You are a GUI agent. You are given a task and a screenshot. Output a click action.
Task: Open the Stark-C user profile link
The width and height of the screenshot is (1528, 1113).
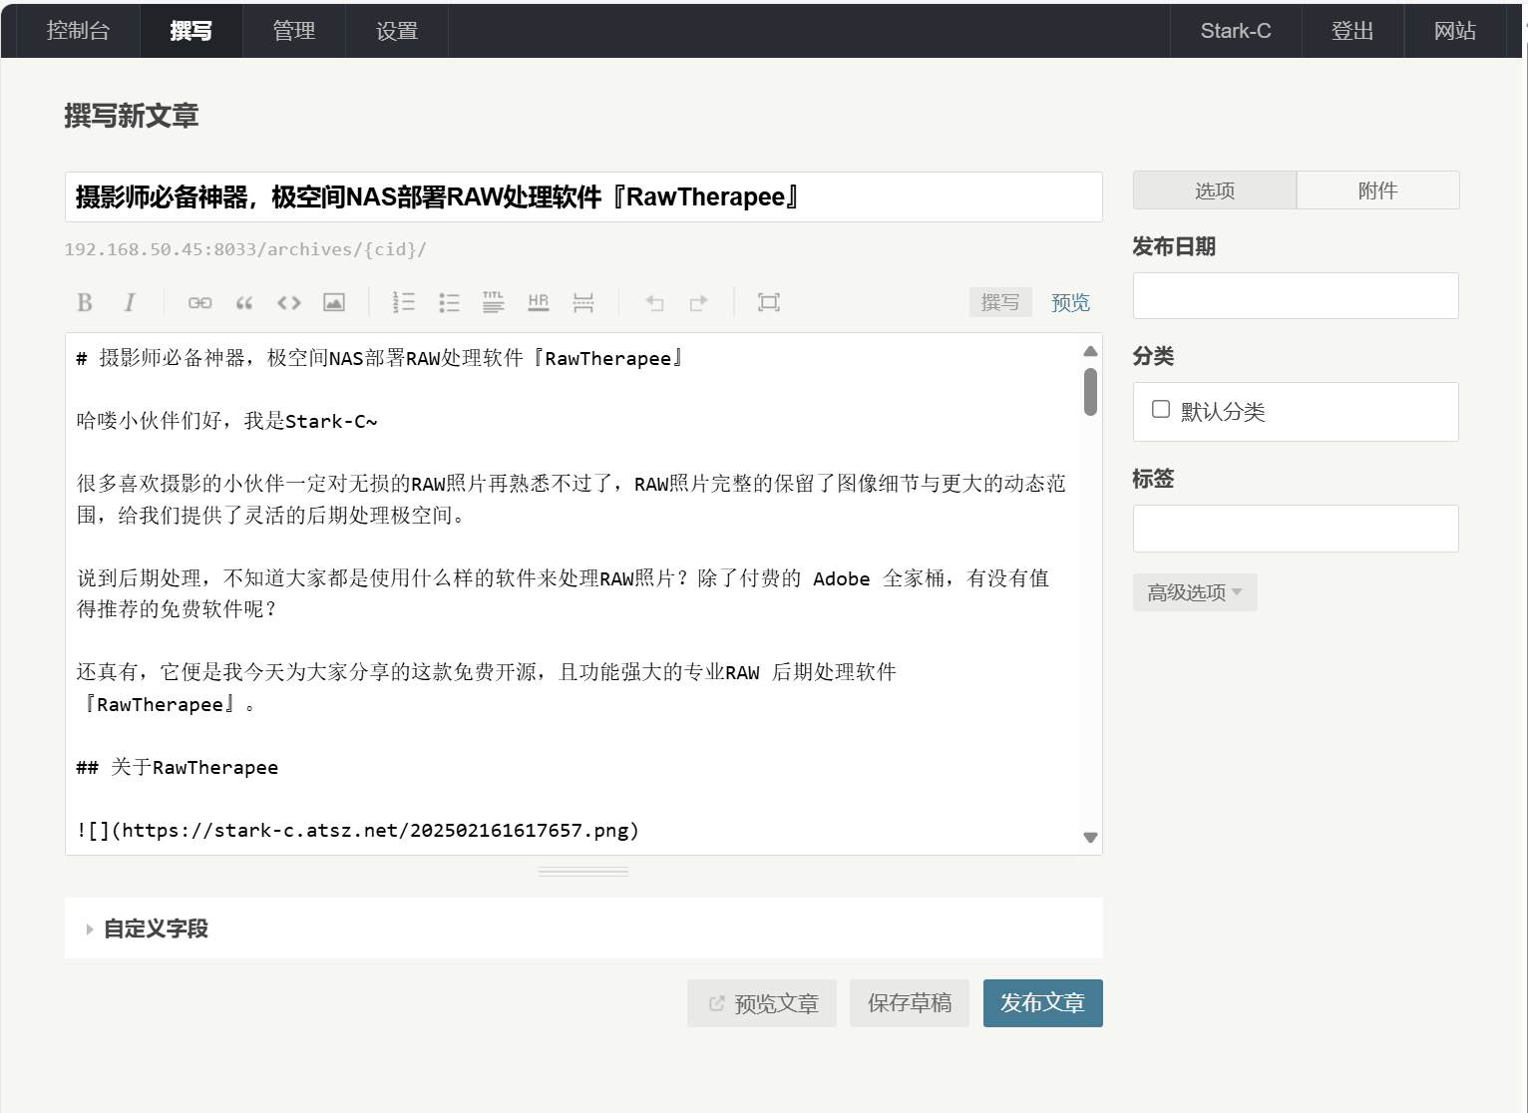(x=1236, y=31)
